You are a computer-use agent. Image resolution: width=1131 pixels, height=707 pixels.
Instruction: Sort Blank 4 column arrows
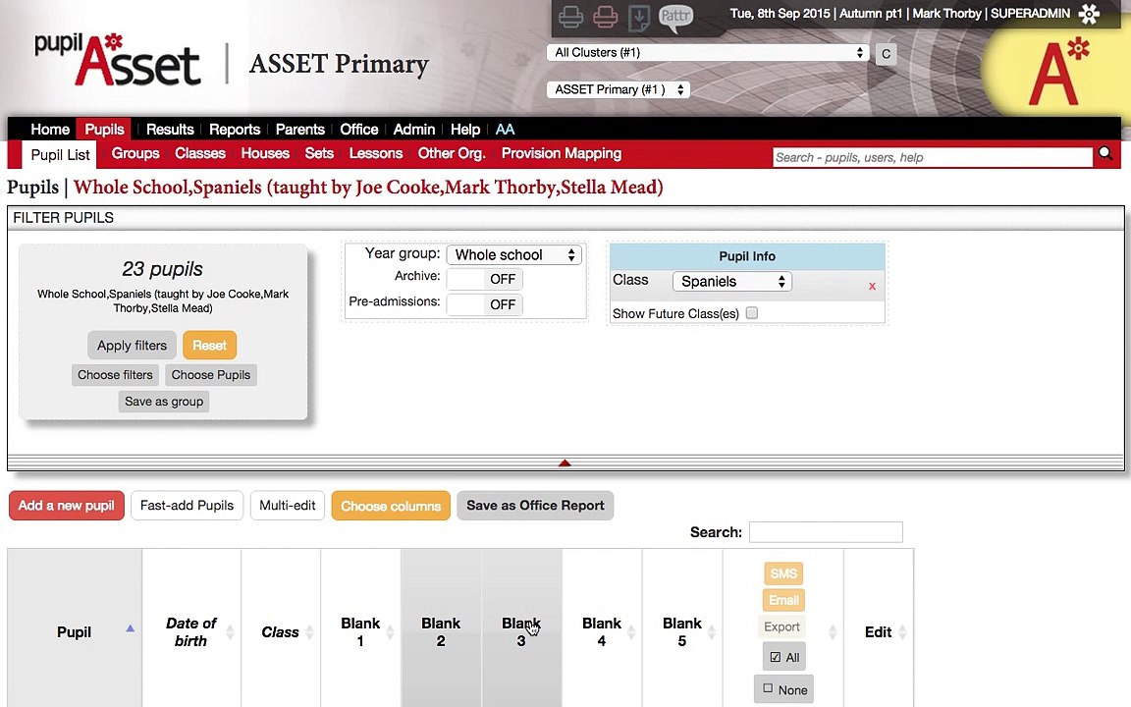(631, 632)
